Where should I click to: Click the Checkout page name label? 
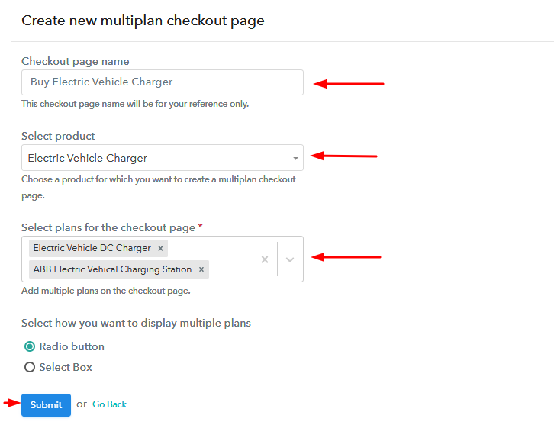coord(76,61)
